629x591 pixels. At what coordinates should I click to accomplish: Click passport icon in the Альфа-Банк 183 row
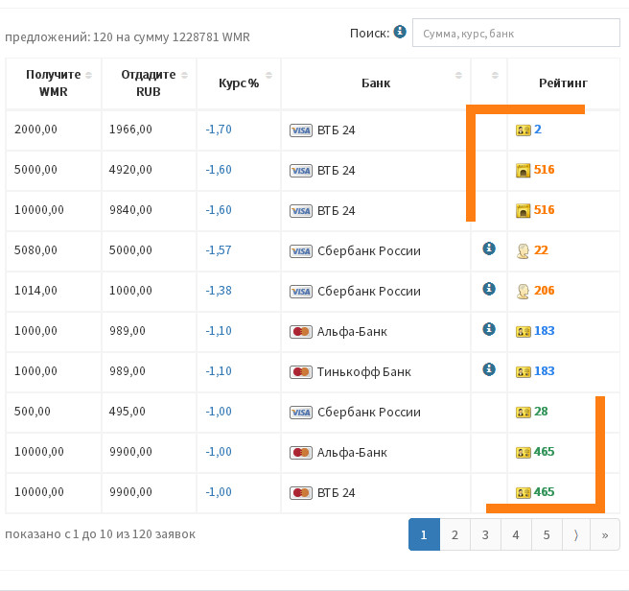(524, 332)
